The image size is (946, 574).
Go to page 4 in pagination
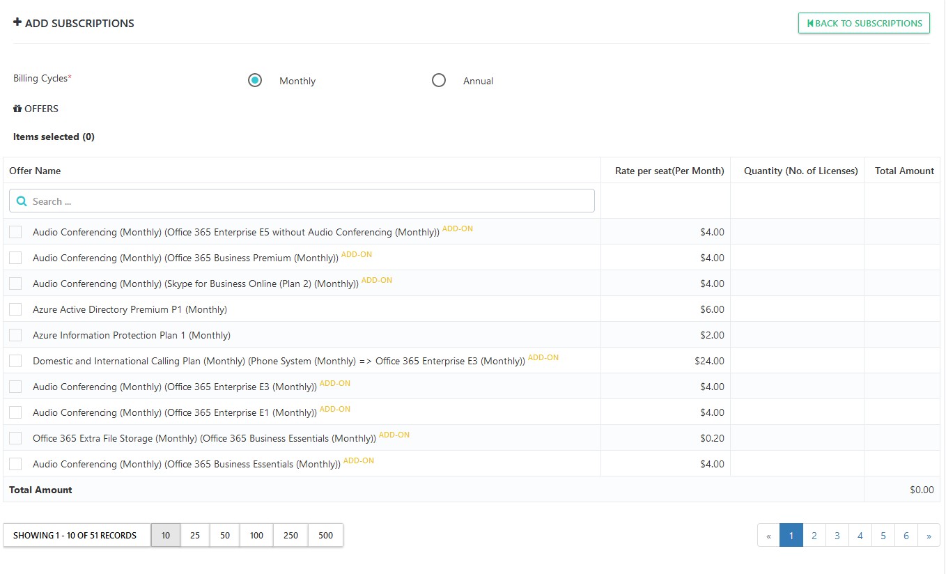(x=860, y=535)
